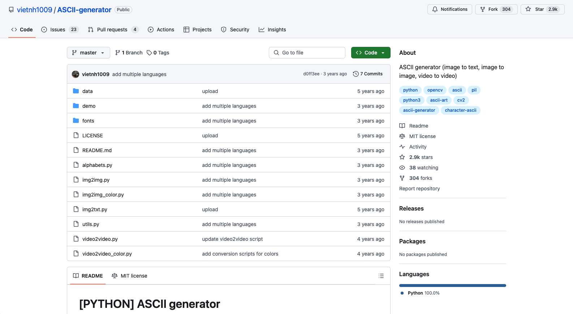
Task: Switch to the Code tab
Action: pyautogui.click(x=22, y=30)
